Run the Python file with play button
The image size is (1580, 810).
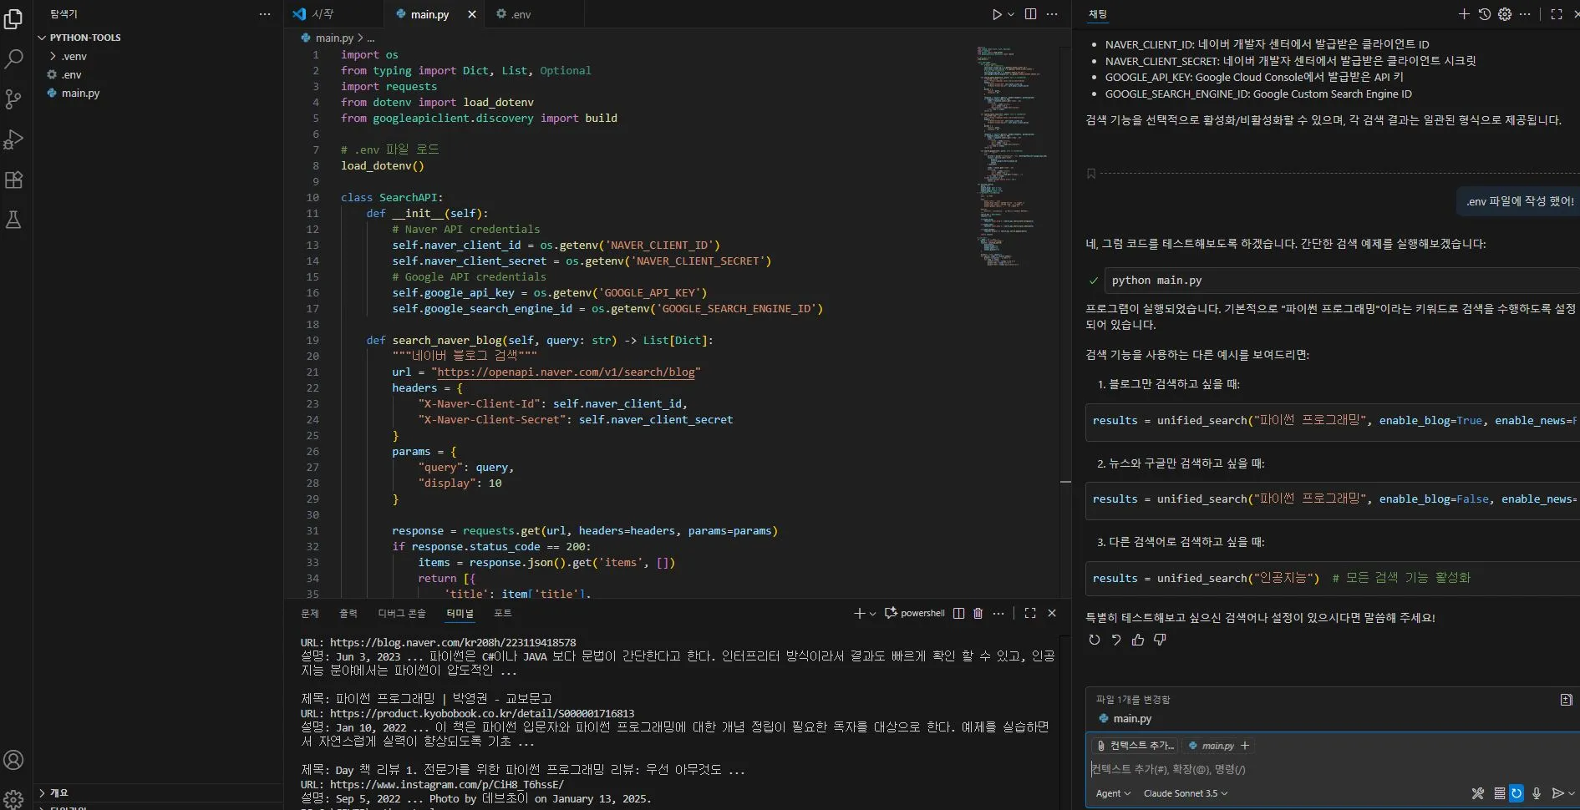click(996, 14)
